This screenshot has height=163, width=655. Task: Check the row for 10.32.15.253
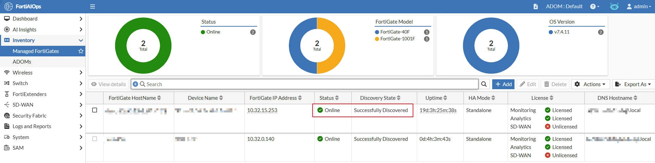pyautogui.click(x=95, y=110)
